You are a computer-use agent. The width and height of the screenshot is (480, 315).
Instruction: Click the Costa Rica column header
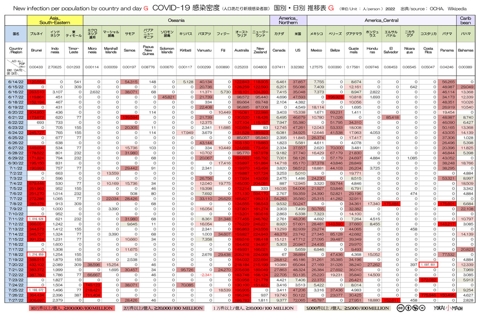pyautogui.click(x=428, y=51)
